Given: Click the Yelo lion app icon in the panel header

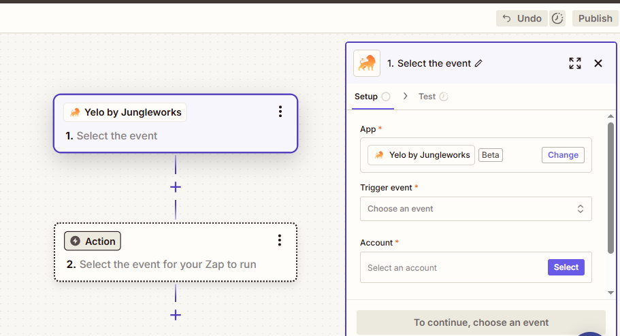Looking at the screenshot, I should pyautogui.click(x=367, y=63).
